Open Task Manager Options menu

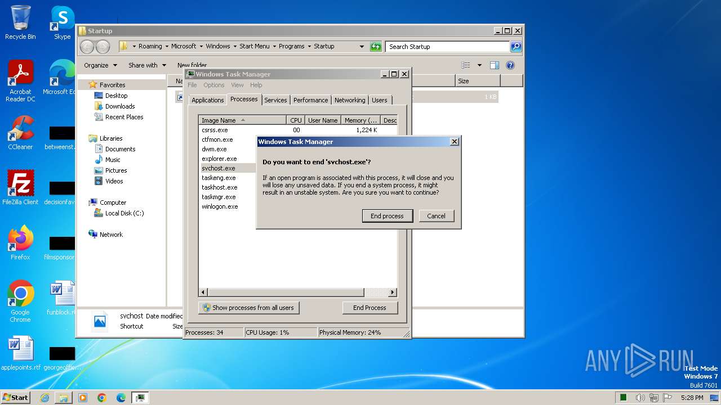point(214,85)
